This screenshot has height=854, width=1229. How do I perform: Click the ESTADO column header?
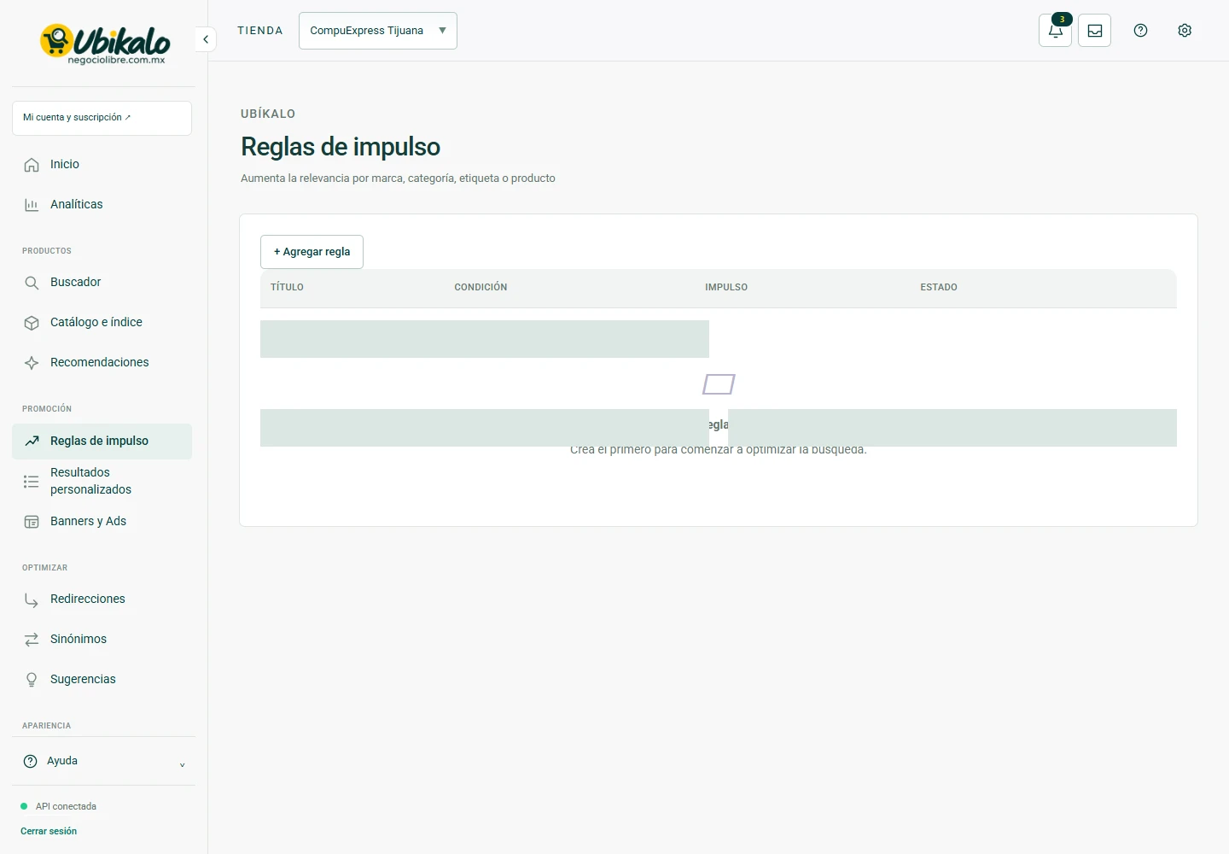pos(939,288)
